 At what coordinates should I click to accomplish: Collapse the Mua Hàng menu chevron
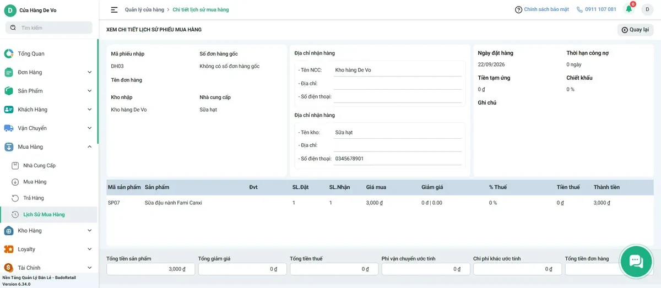tap(90, 147)
